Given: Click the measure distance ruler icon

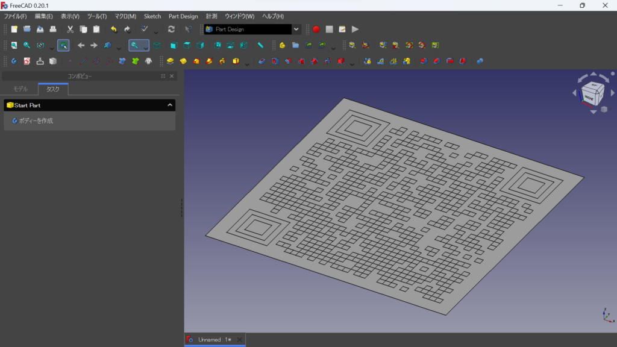Looking at the screenshot, I should point(260,45).
